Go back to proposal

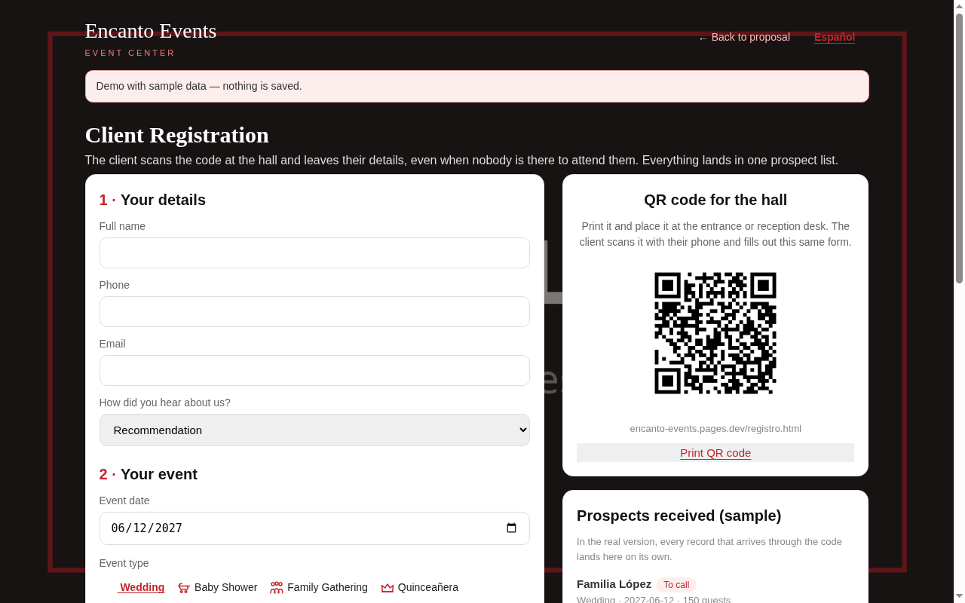744,37
